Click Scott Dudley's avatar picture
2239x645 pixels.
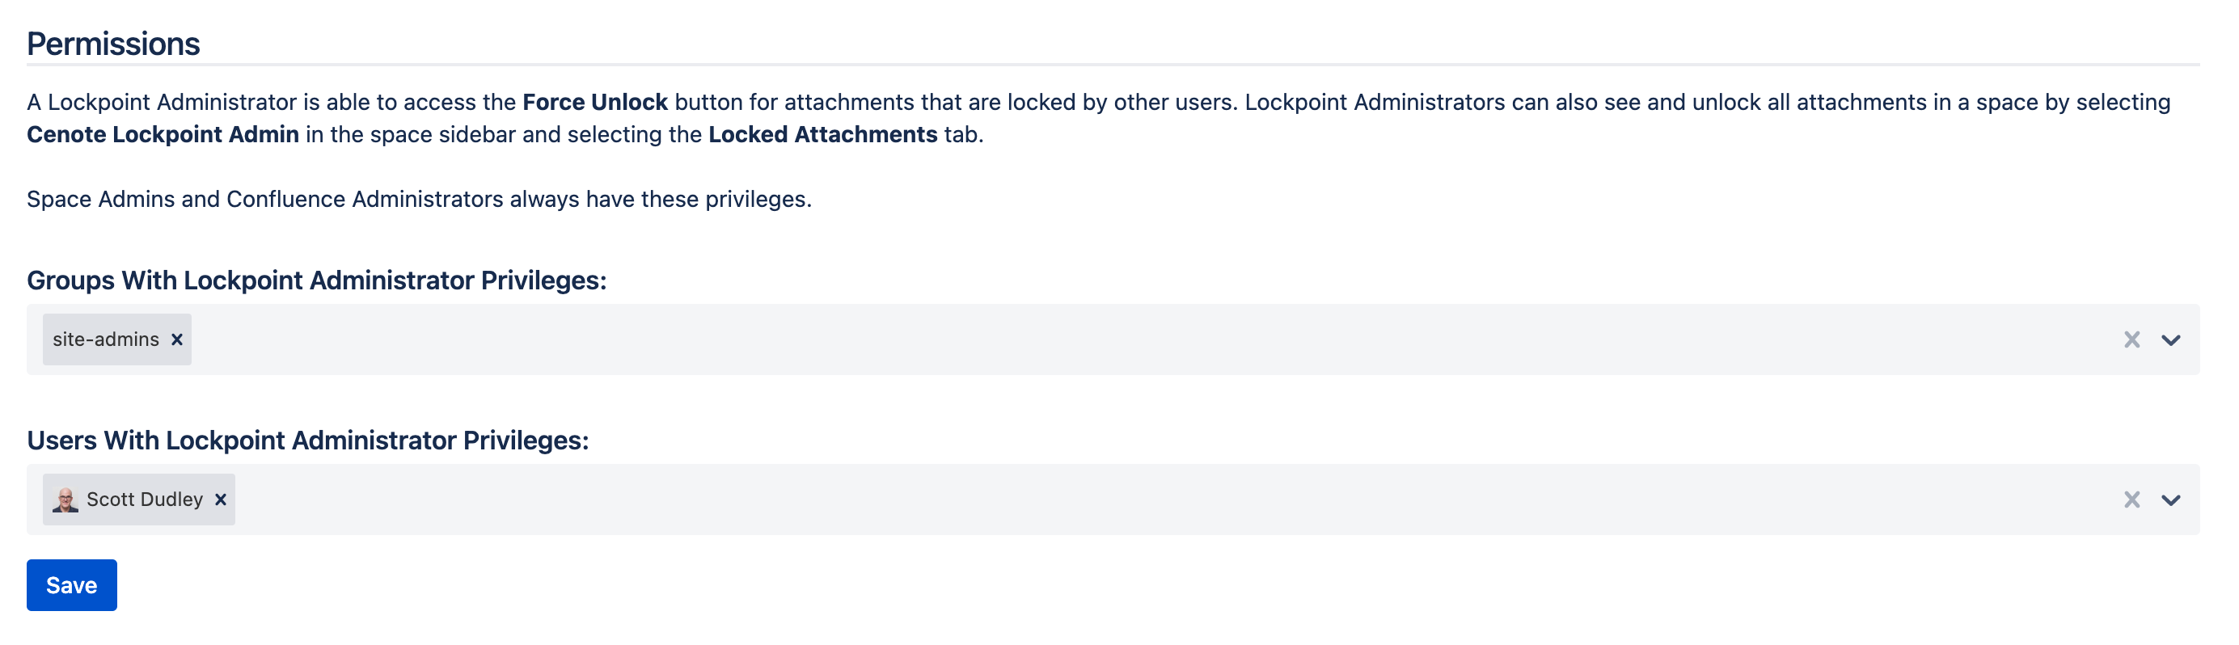coord(65,499)
